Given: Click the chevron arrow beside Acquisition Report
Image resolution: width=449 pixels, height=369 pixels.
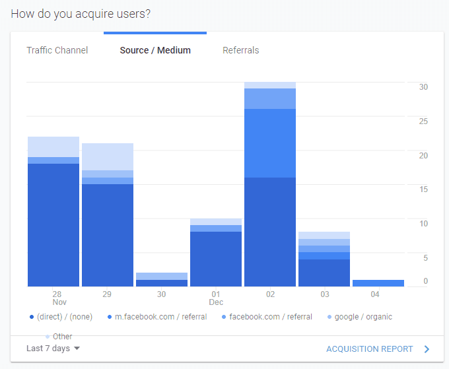Looking at the screenshot, I should click(x=427, y=349).
